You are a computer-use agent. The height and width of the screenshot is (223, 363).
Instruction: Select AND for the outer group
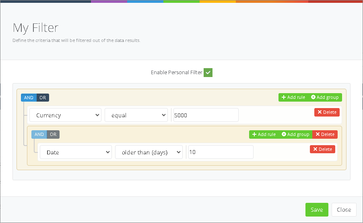point(29,98)
